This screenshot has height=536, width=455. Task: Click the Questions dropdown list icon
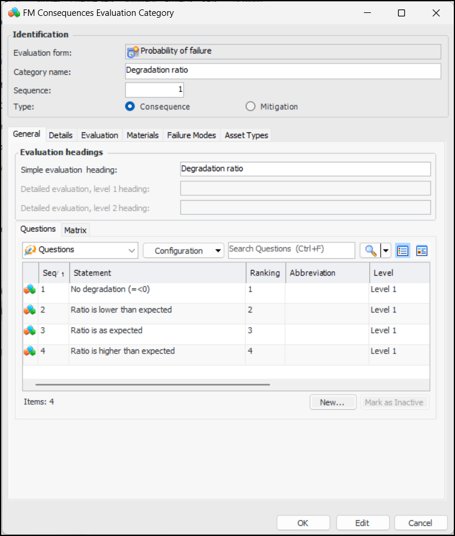(30, 250)
